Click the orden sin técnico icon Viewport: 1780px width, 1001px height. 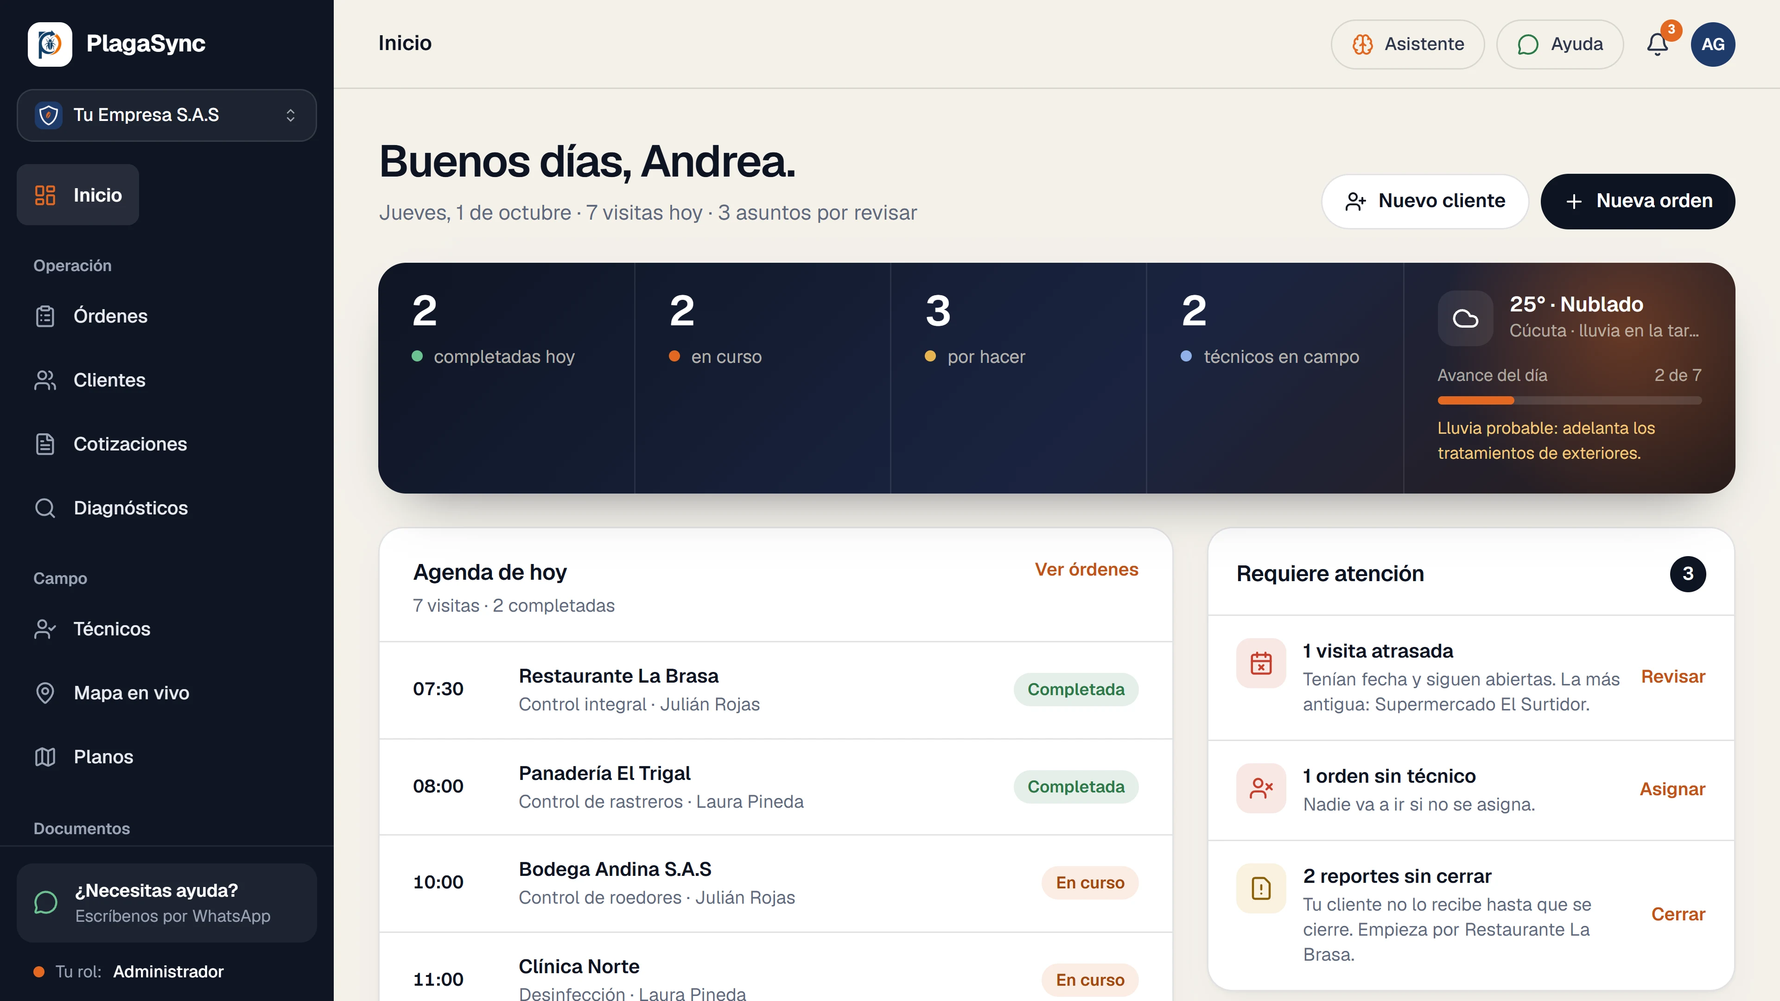point(1261,788)
